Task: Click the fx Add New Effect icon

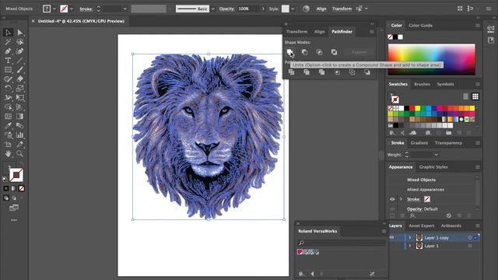Action: point(412,215)
